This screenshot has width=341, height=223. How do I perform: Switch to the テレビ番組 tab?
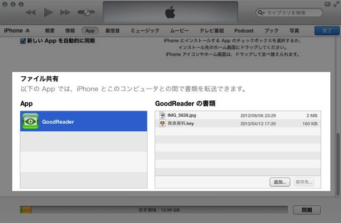click(212, 31)
